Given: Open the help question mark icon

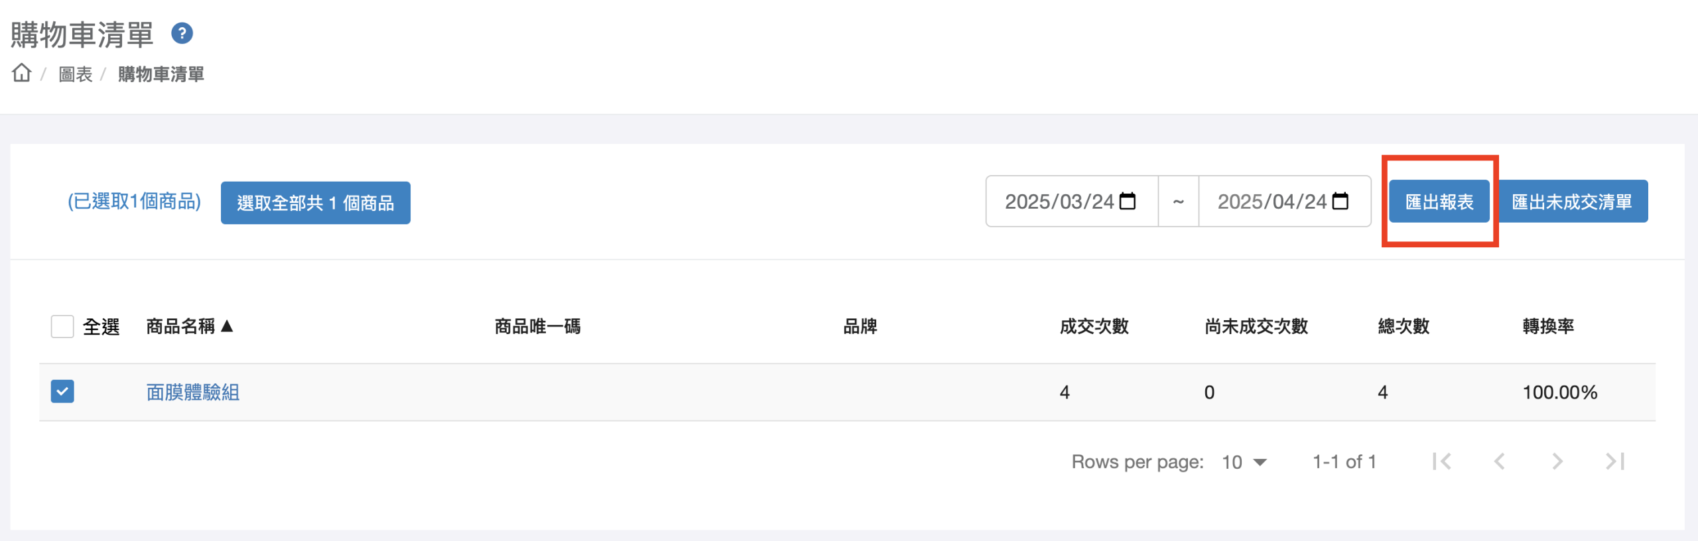Looking at the screenshot, I should [182, 33].
